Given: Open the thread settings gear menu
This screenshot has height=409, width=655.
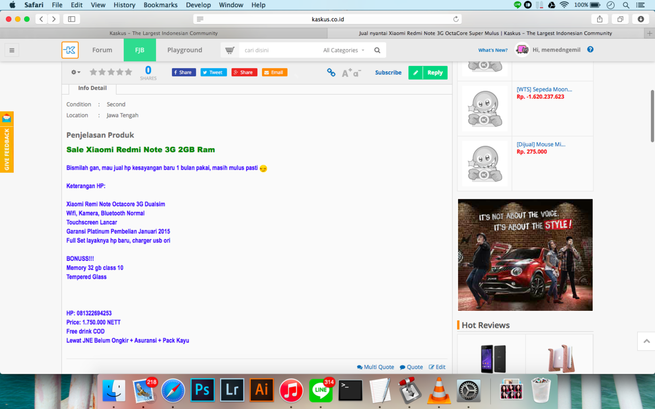Looking at the screenshot, I should 76,73.
